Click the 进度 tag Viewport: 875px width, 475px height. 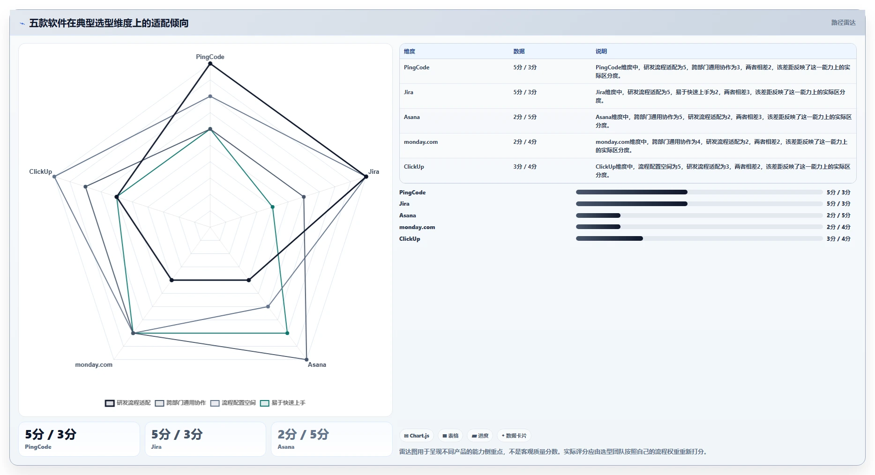[x=480, y=436]
